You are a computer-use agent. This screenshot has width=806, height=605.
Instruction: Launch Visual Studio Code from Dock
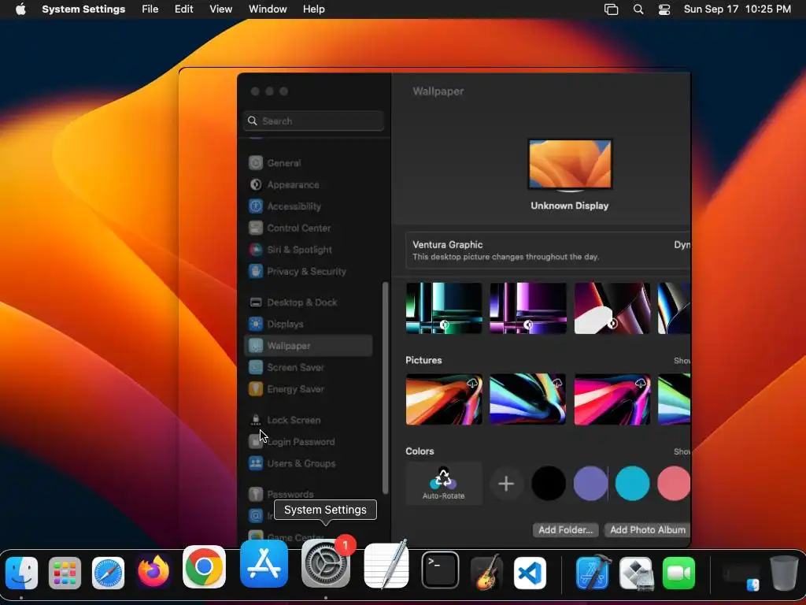point(530,573)
